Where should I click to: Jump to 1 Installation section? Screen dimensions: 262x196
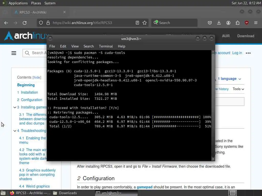point(28,92)
